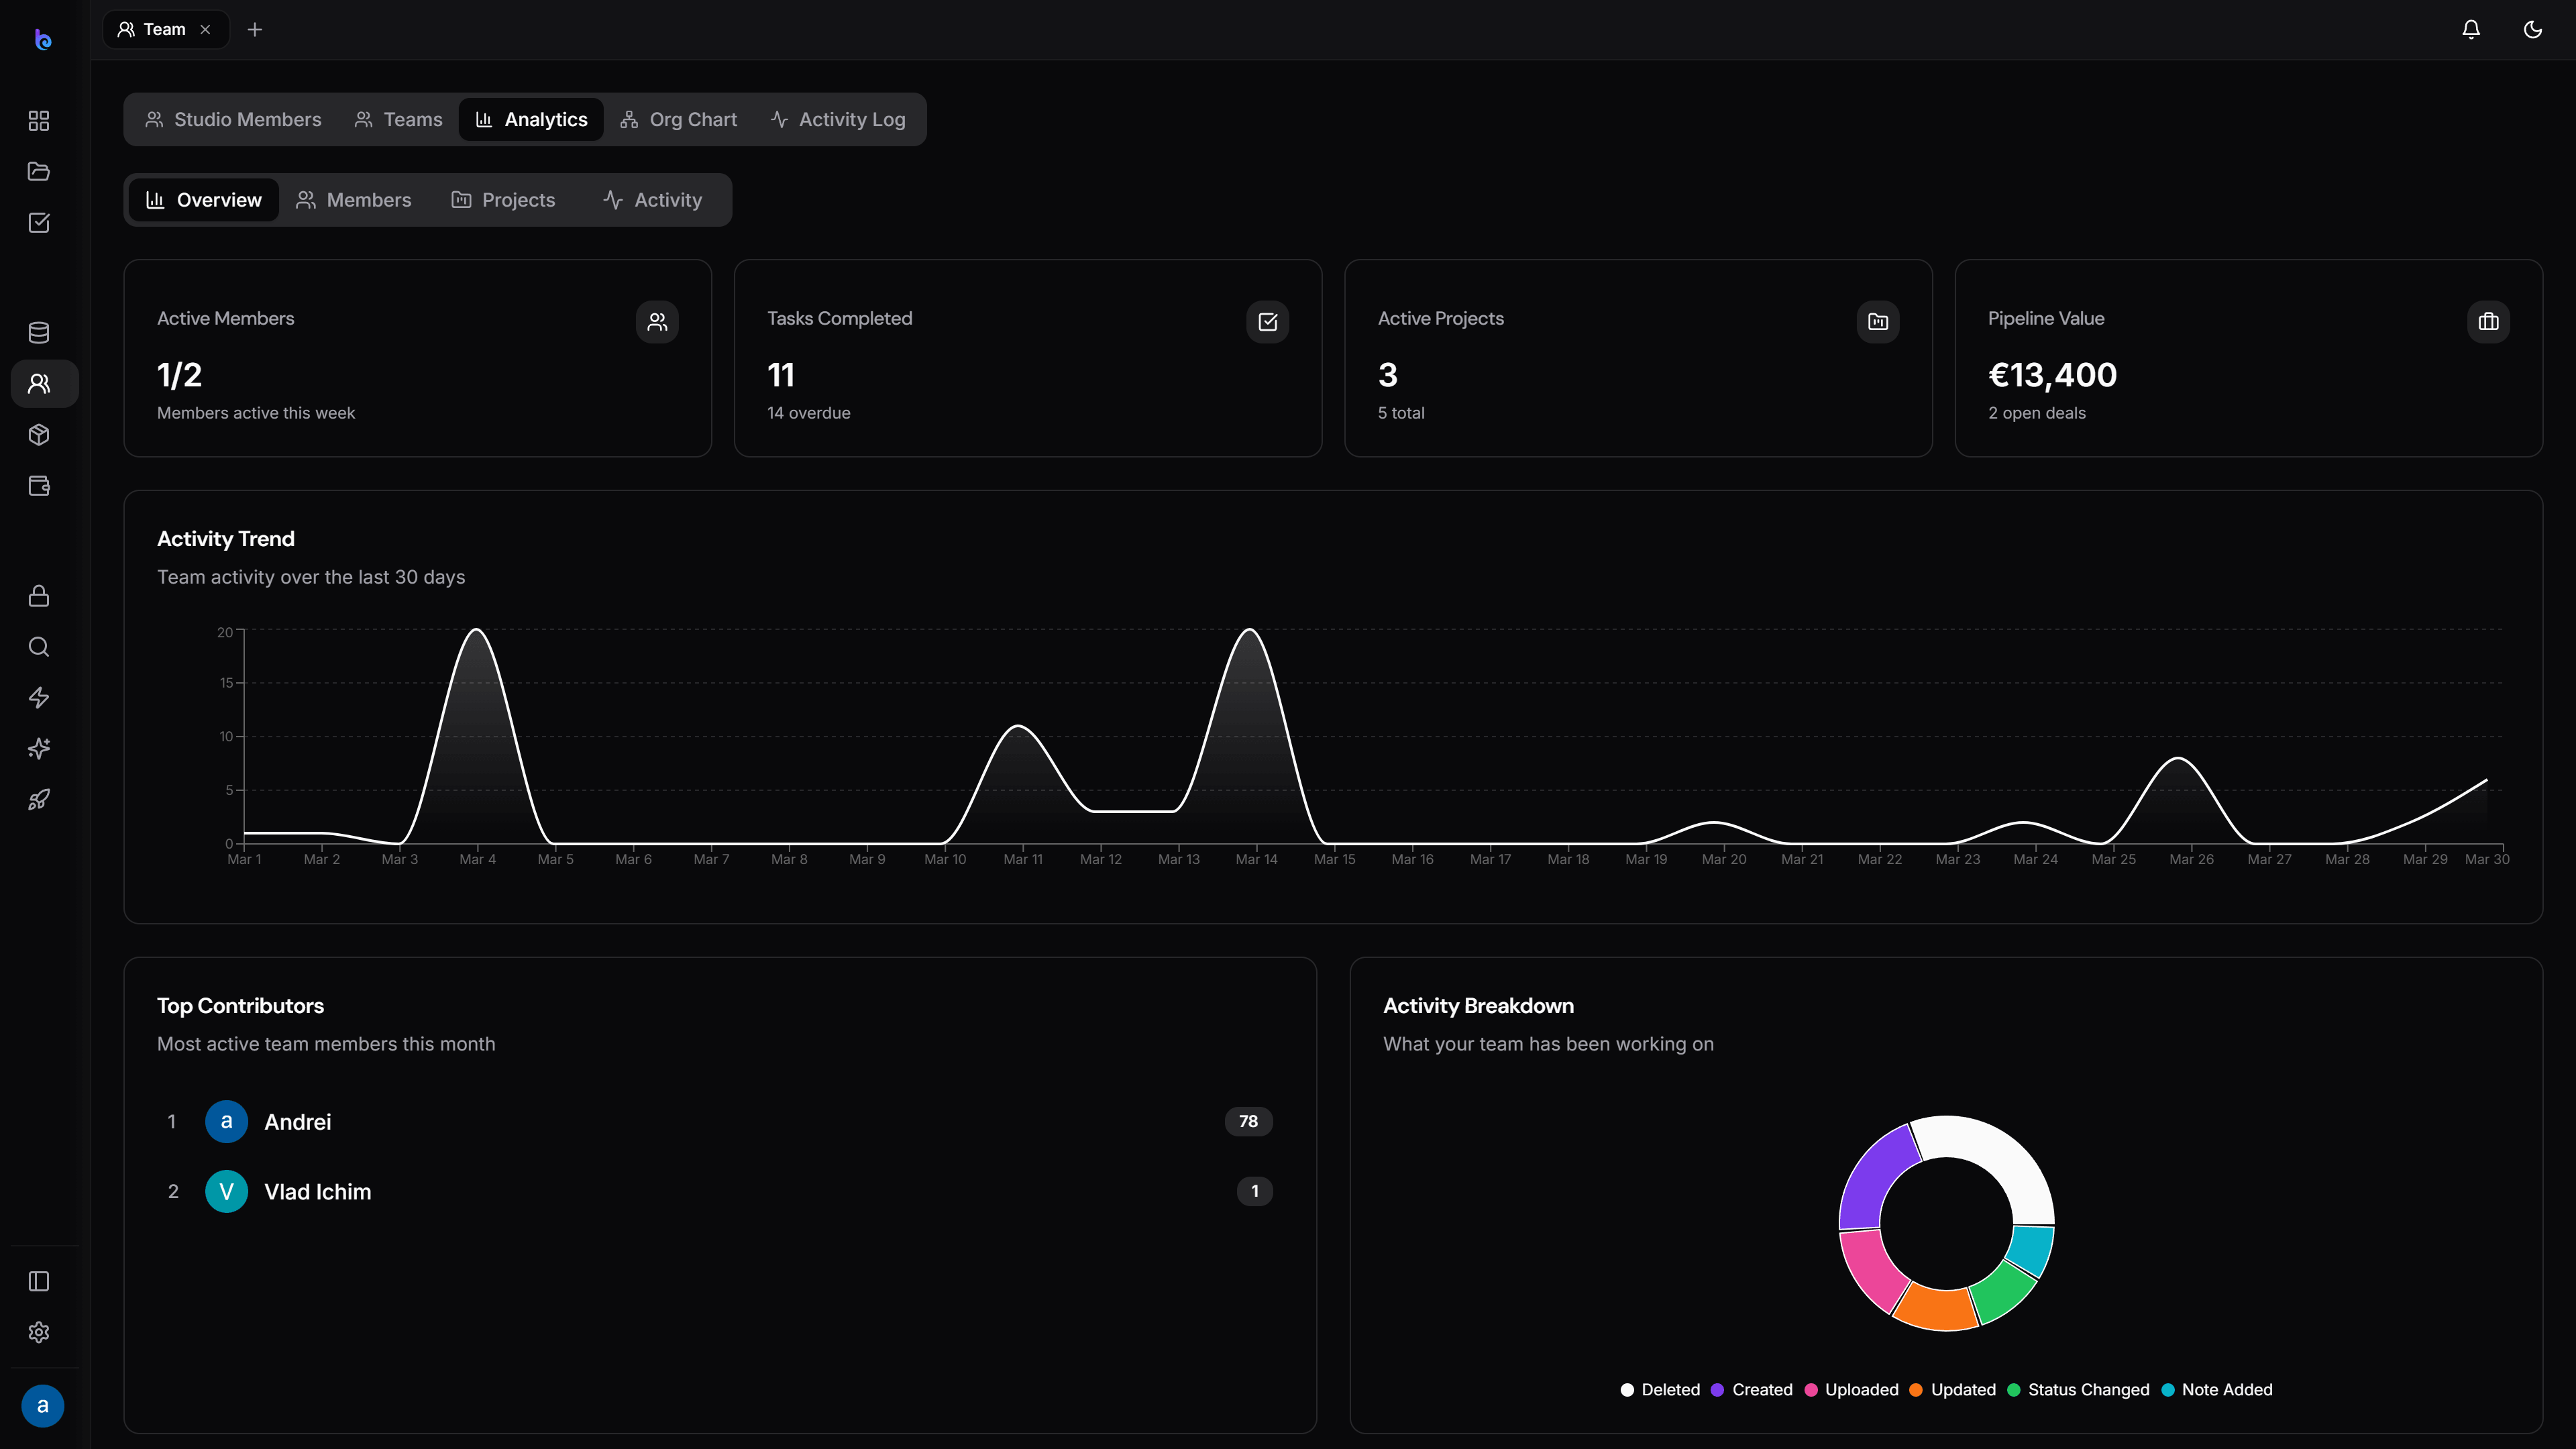2576x1449 pixels.
Task: Click the purple Created donut segment
Action: 1872,1174
